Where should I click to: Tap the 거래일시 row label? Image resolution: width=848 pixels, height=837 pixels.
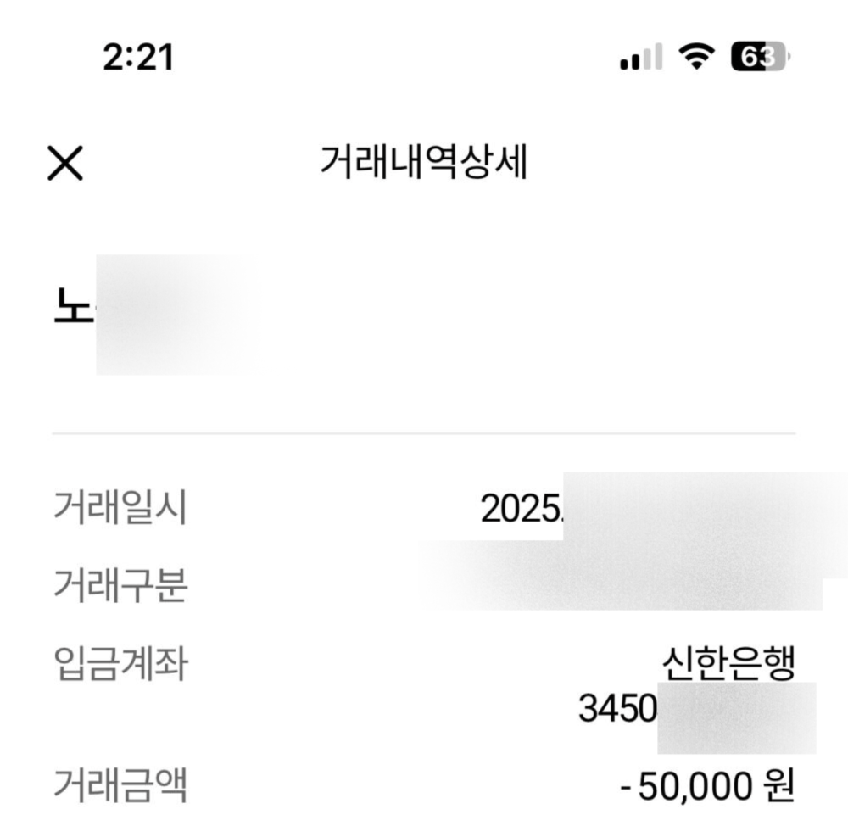point(120,507)
